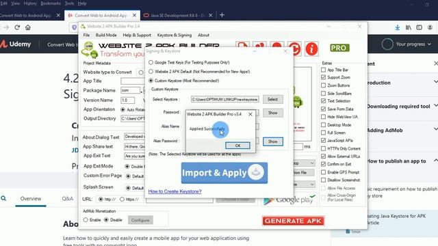Click the AdMob Configure button
This screenshot has height=246, width=438.
(x=140, y=220)
